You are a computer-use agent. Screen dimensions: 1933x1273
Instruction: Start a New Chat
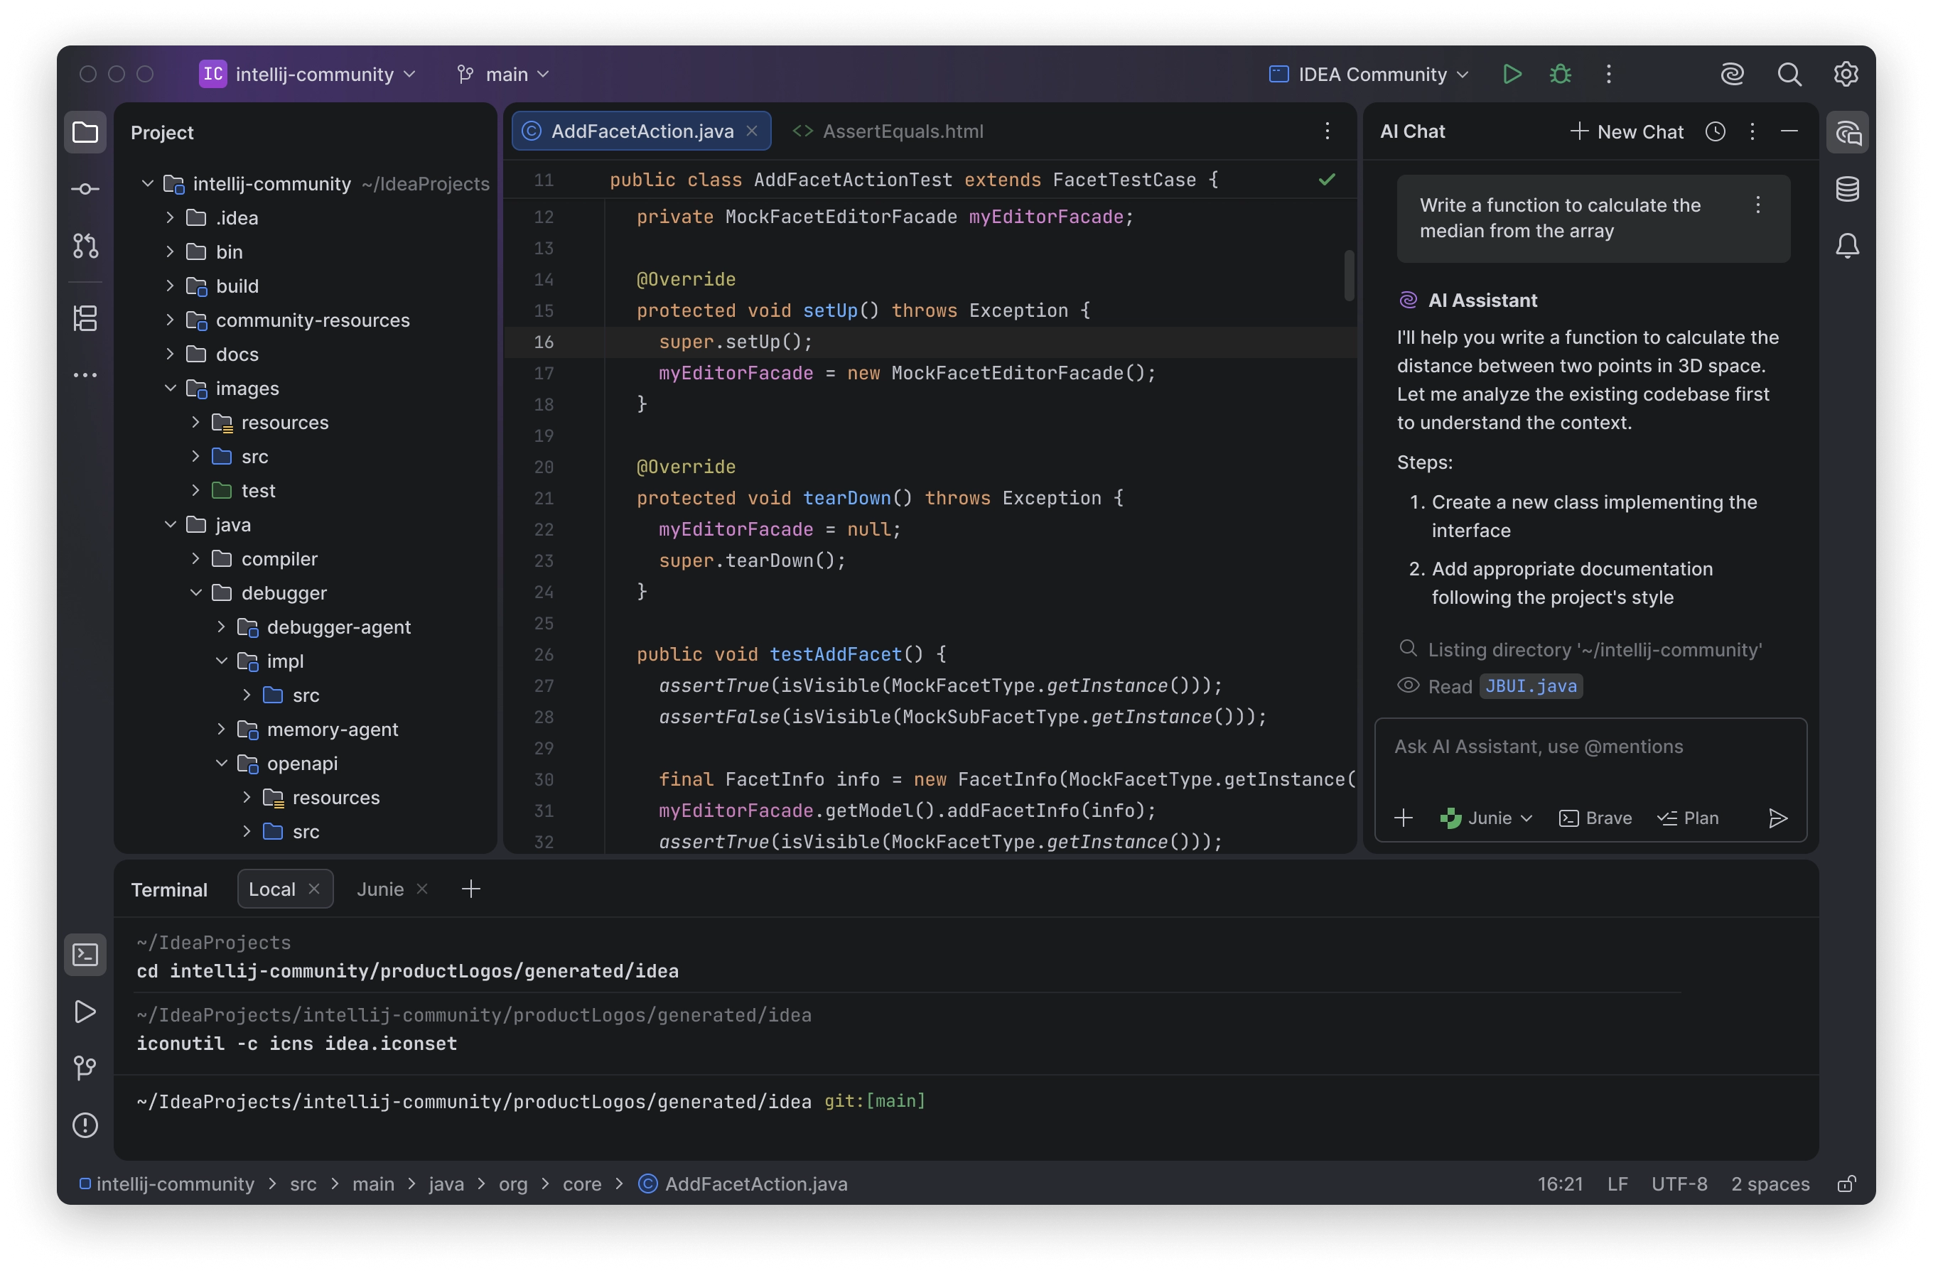[x=1627, y=131]
